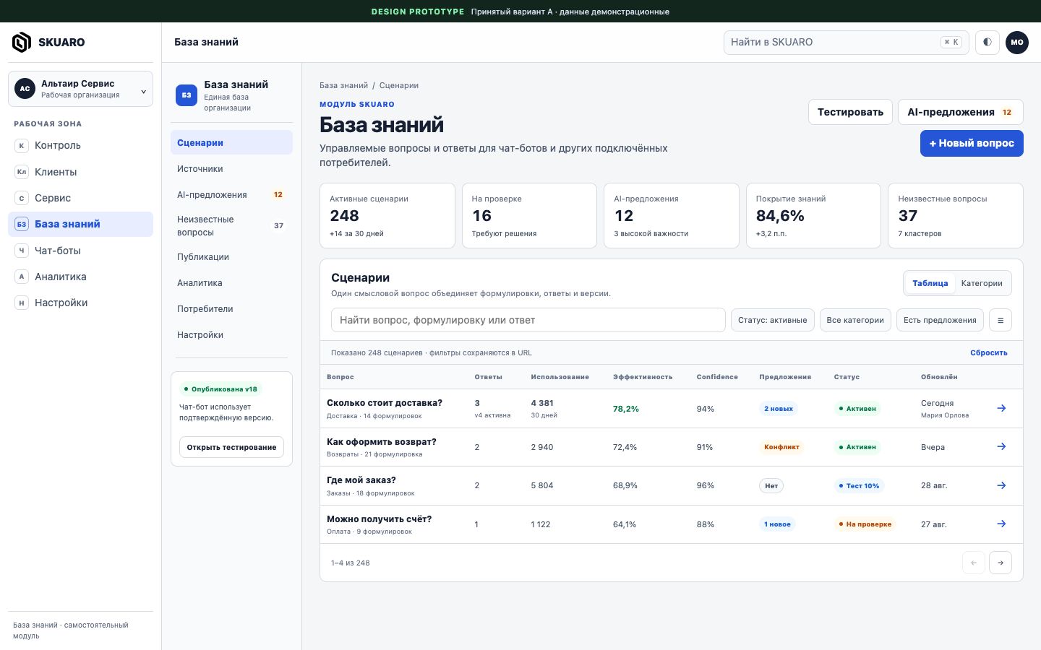Viewport: 1041px width, 650px height.
Task: Click Открыть тестирование button
Action: (x=231, y=447)
